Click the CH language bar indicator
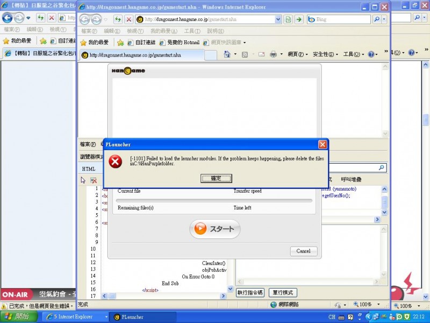Image resolution: width=430 pixels, height=323 pixels. [x=332, y=317]
